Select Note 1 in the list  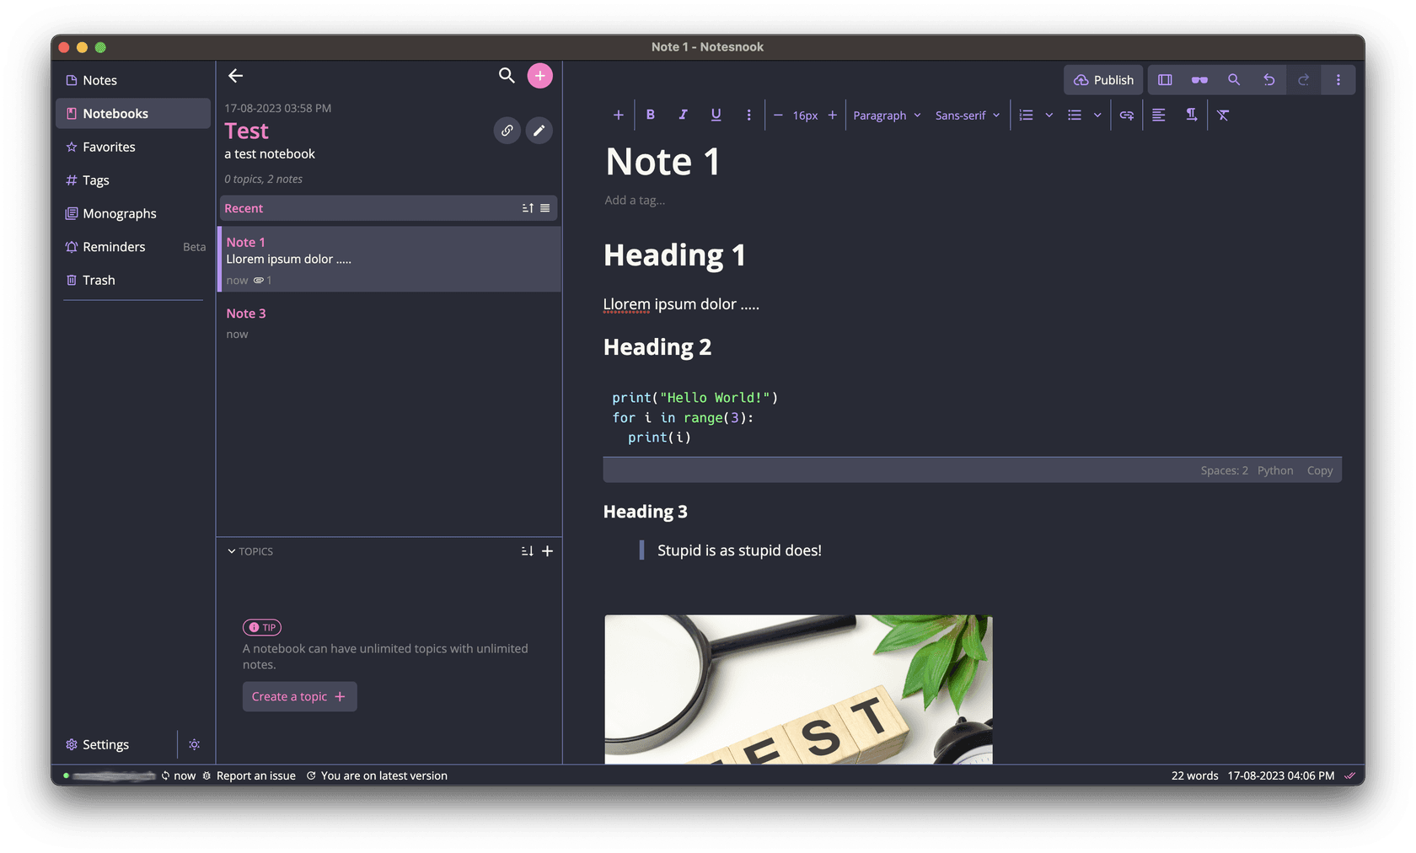[x=389, y=260]
